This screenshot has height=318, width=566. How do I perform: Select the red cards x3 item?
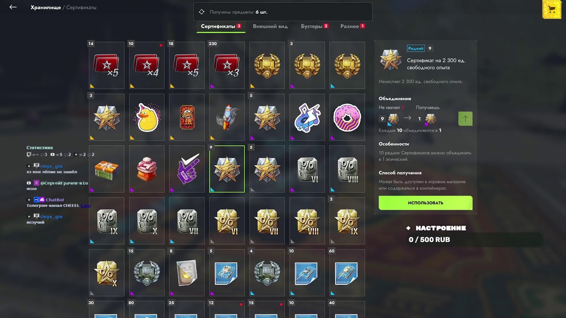227,65
